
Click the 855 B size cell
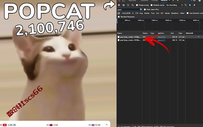pyautogui.click(x=175, y=37)
